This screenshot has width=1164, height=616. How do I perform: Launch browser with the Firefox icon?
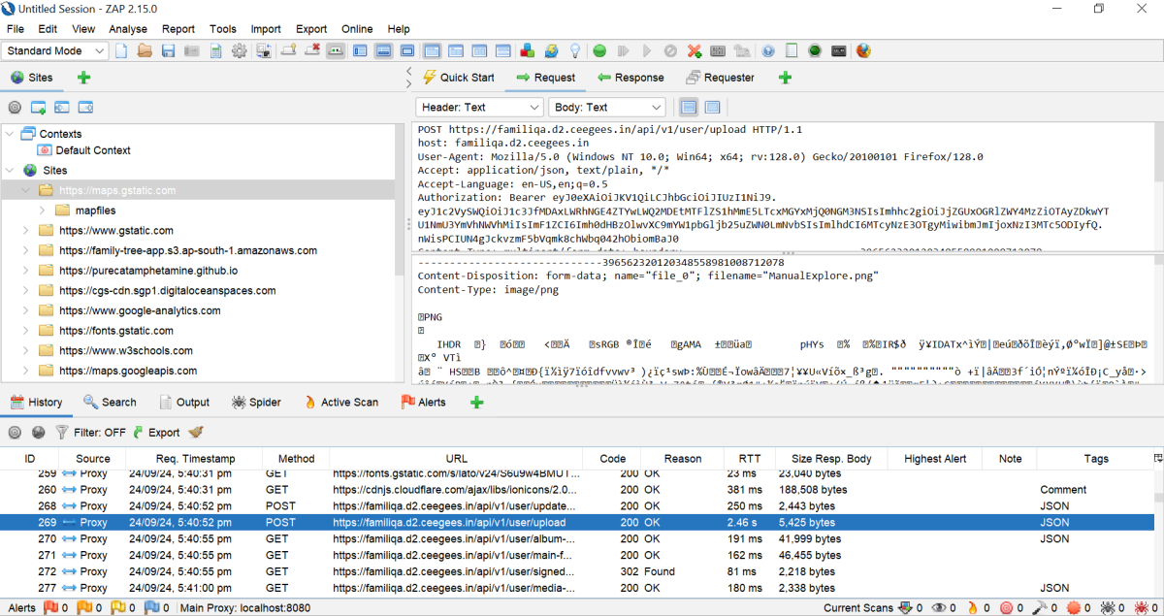pyautogui.click(x=863, y=50)
